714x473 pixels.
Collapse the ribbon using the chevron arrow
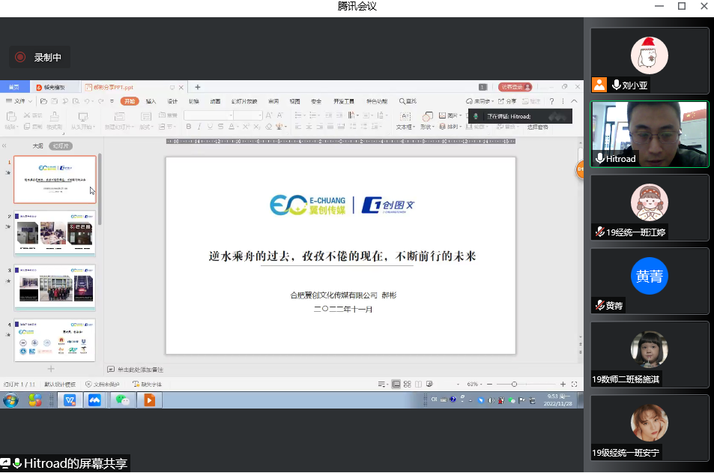tap(575, 101)
